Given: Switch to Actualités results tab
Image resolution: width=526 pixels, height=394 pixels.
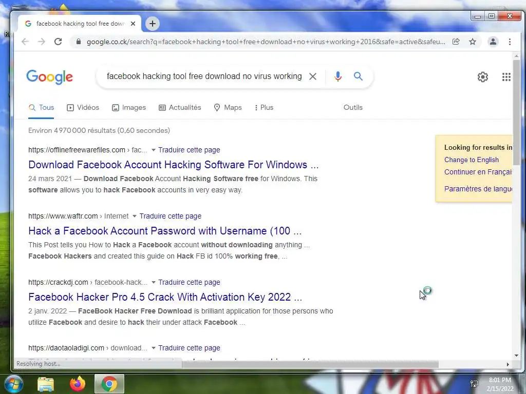Looking at the screenshot, I should pos(180,108).
